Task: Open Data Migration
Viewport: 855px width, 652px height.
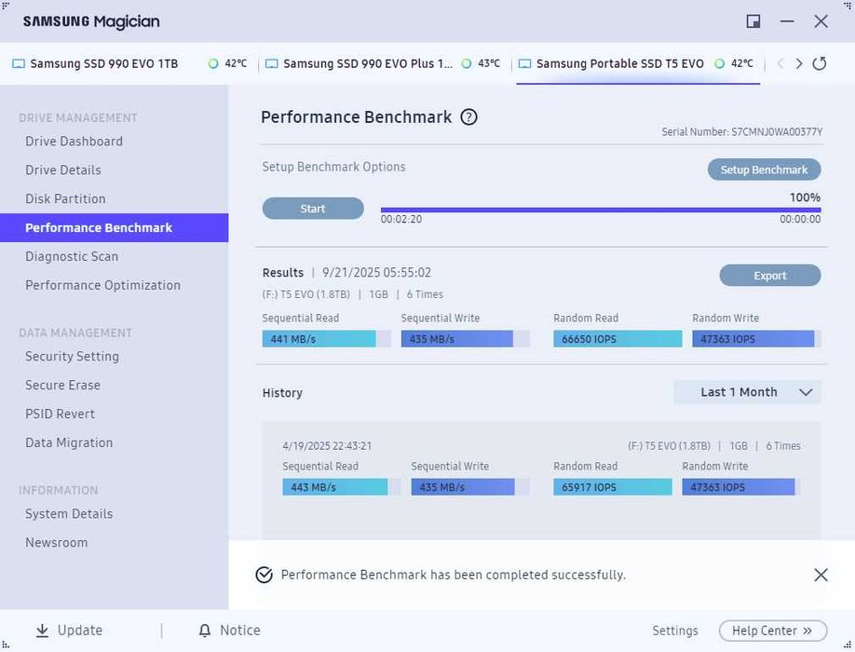Action: coord(69,442)
